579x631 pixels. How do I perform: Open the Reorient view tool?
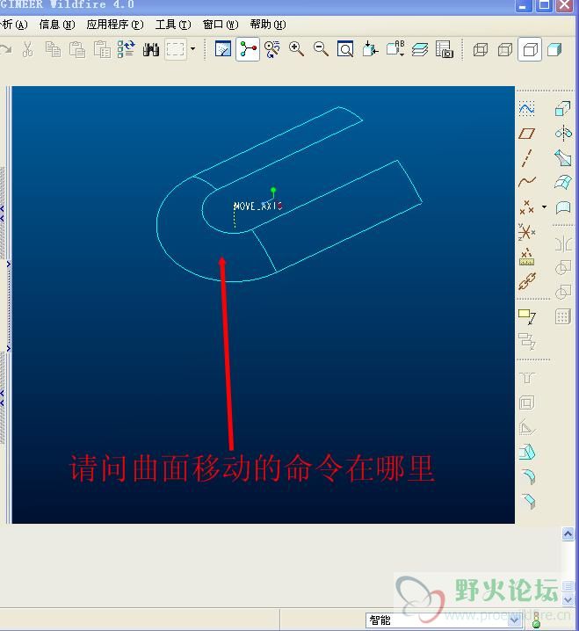[370, 49]
